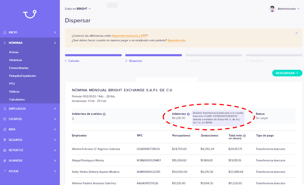Click info icon next to Adelantos de sueldos
This screenshot has width=304, height=185.
click(104, 114)
